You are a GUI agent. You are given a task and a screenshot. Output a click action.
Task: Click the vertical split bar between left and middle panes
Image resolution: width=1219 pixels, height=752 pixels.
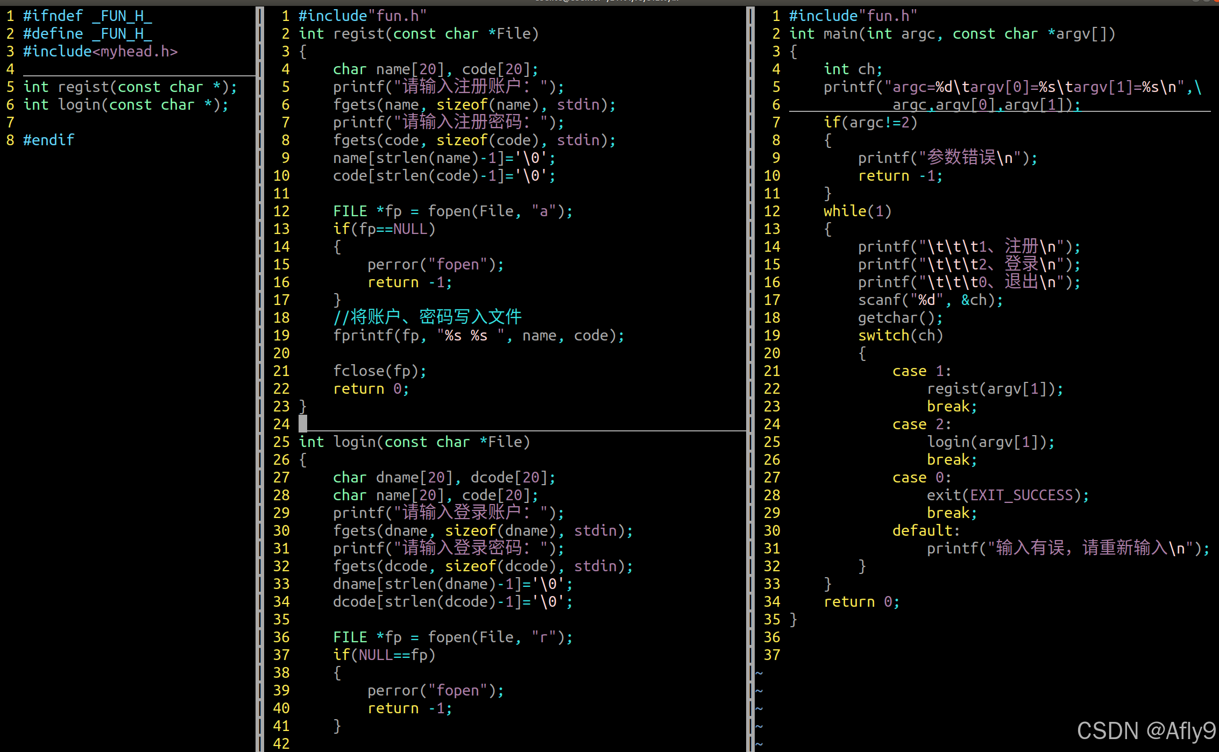pyautogui.click(x=260, y=377)
